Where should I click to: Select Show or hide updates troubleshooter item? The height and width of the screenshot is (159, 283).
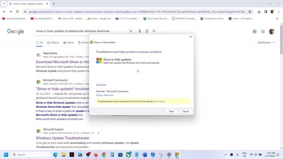point(128,61)
